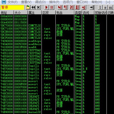Select the SspiCli .text row 74570000
The image size is (114, 114).
(x=57, y=69)
